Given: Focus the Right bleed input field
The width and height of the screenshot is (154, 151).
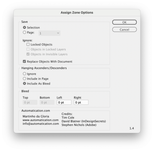Looking at the screenshot, I should coord(81,102).
